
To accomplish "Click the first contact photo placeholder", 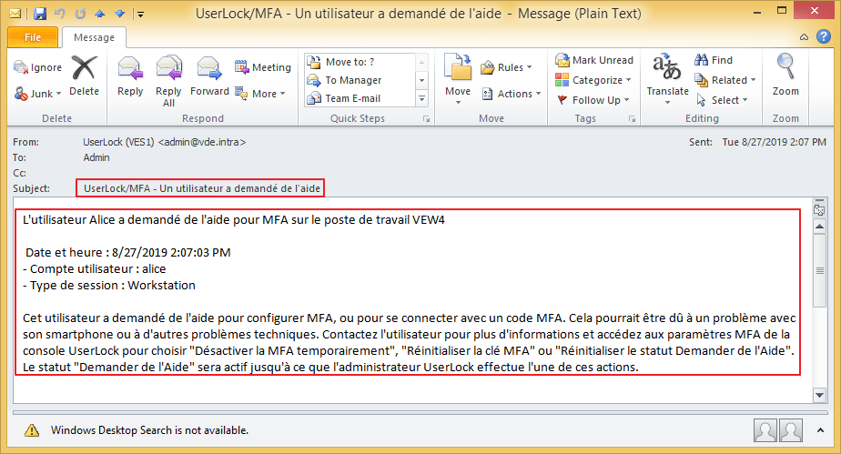I will pyautogui.click(x=765, y=429).
